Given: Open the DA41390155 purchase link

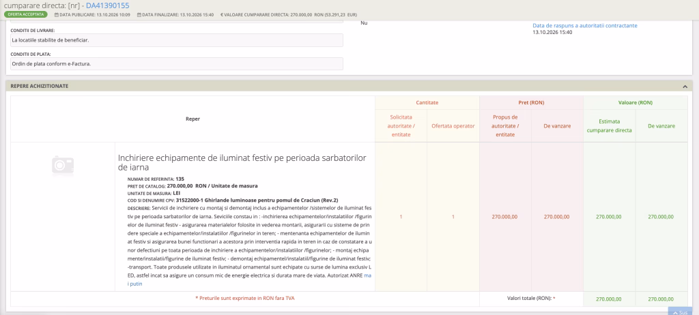Looking at the screenshot, I should coord(107,5).
